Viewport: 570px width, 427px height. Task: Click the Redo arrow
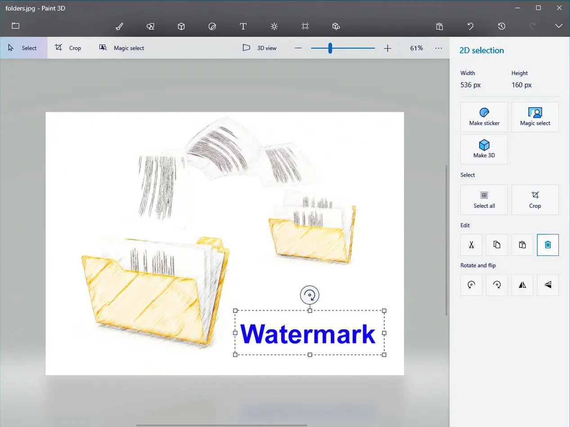[533, 26]
